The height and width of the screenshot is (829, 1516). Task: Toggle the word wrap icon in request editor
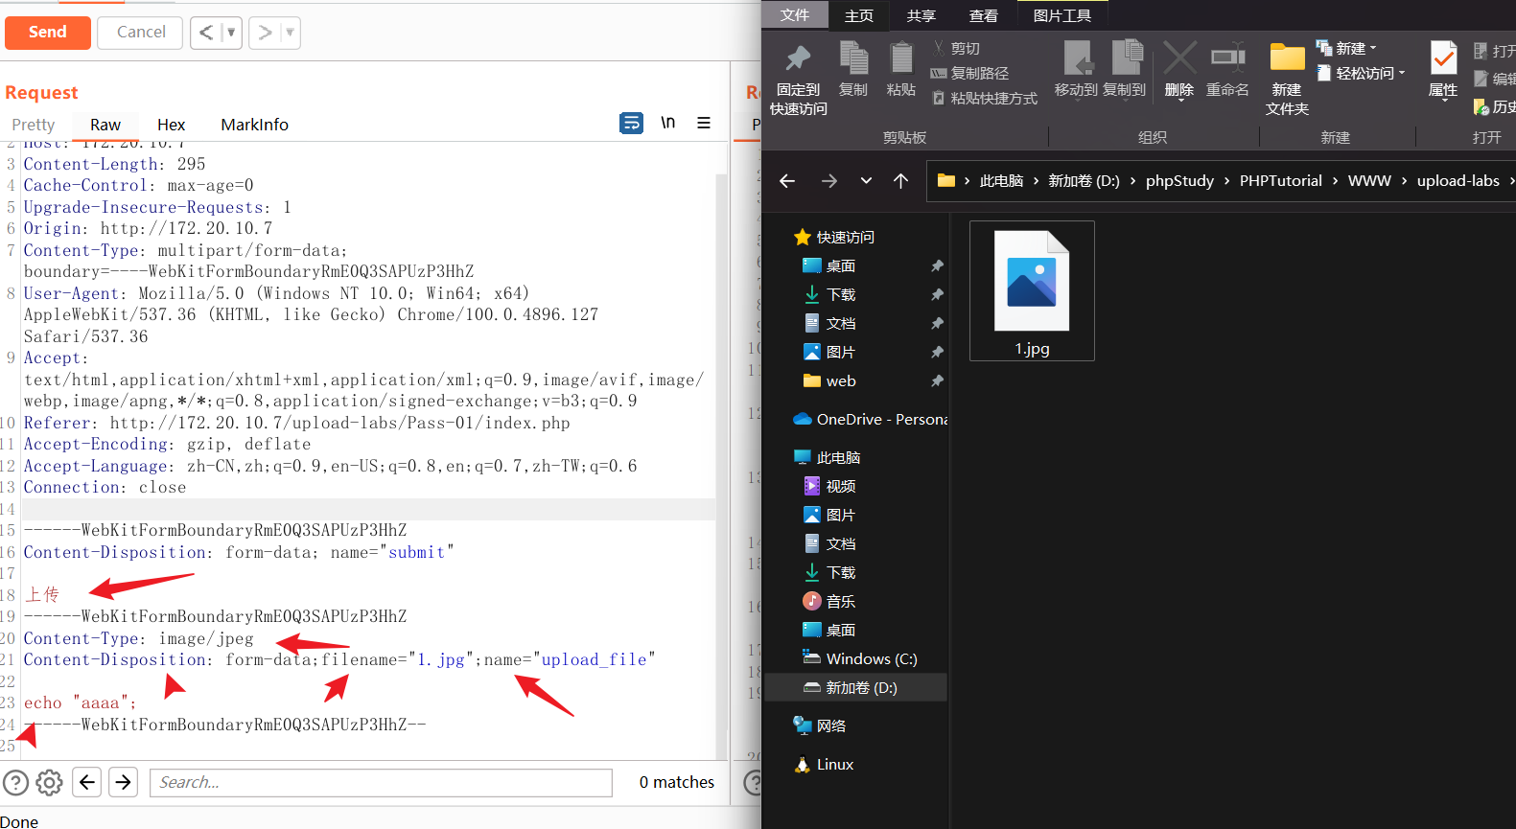pyautogui.click(x=632, y=123)
